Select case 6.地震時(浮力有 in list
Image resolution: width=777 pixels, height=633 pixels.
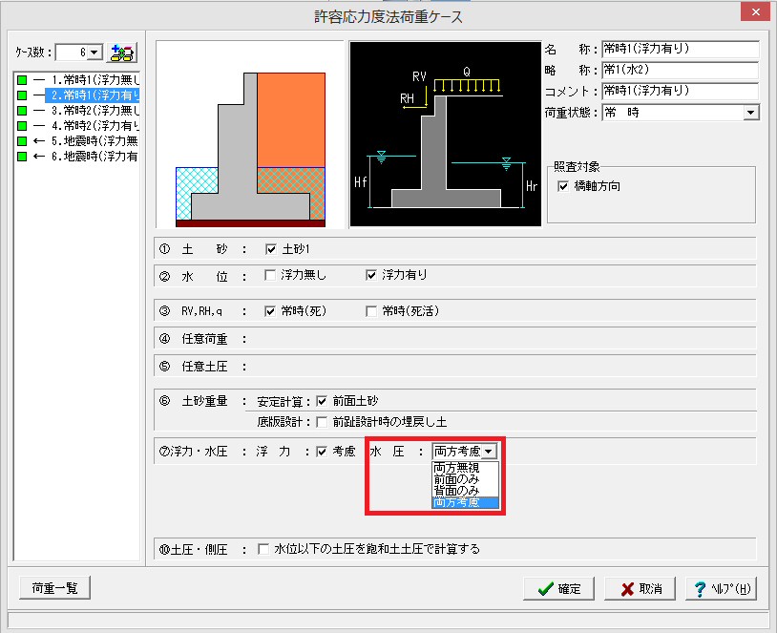coord(94,157)
